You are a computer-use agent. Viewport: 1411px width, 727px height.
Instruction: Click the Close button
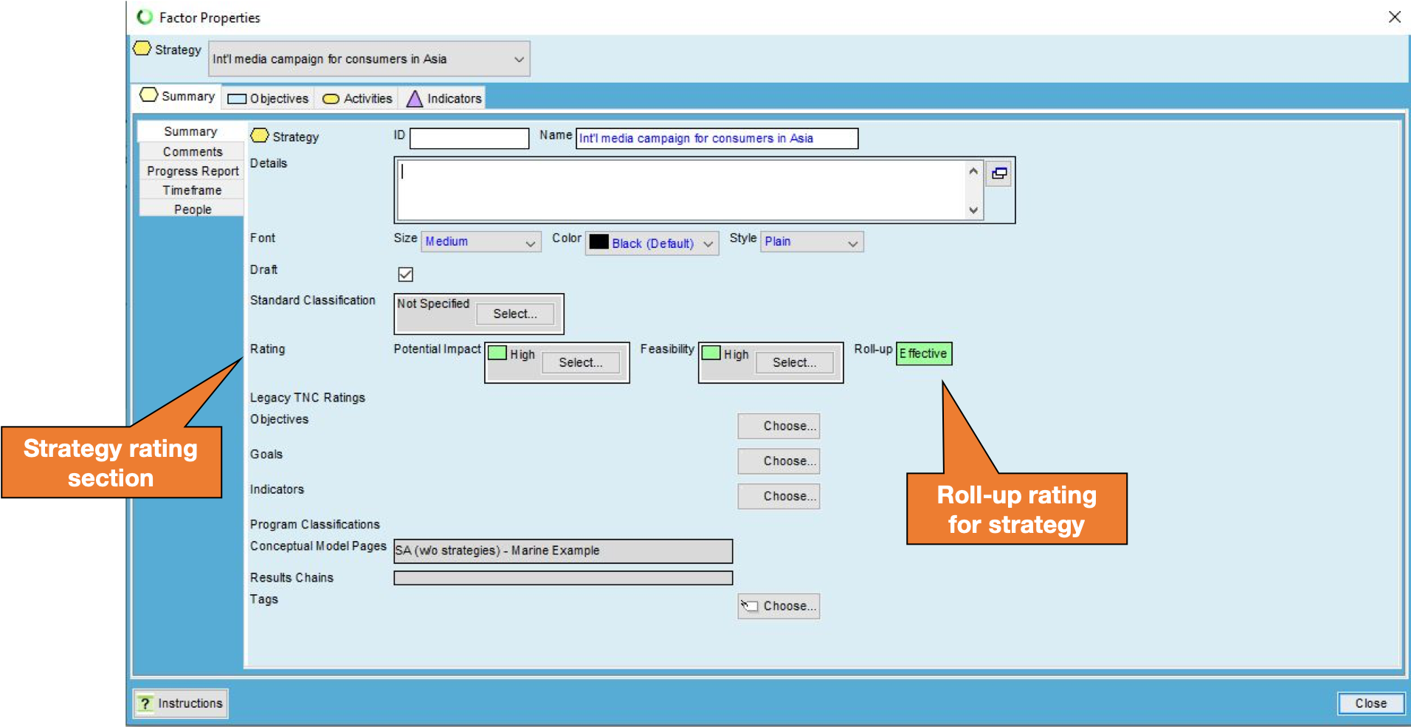point(1370,703)
